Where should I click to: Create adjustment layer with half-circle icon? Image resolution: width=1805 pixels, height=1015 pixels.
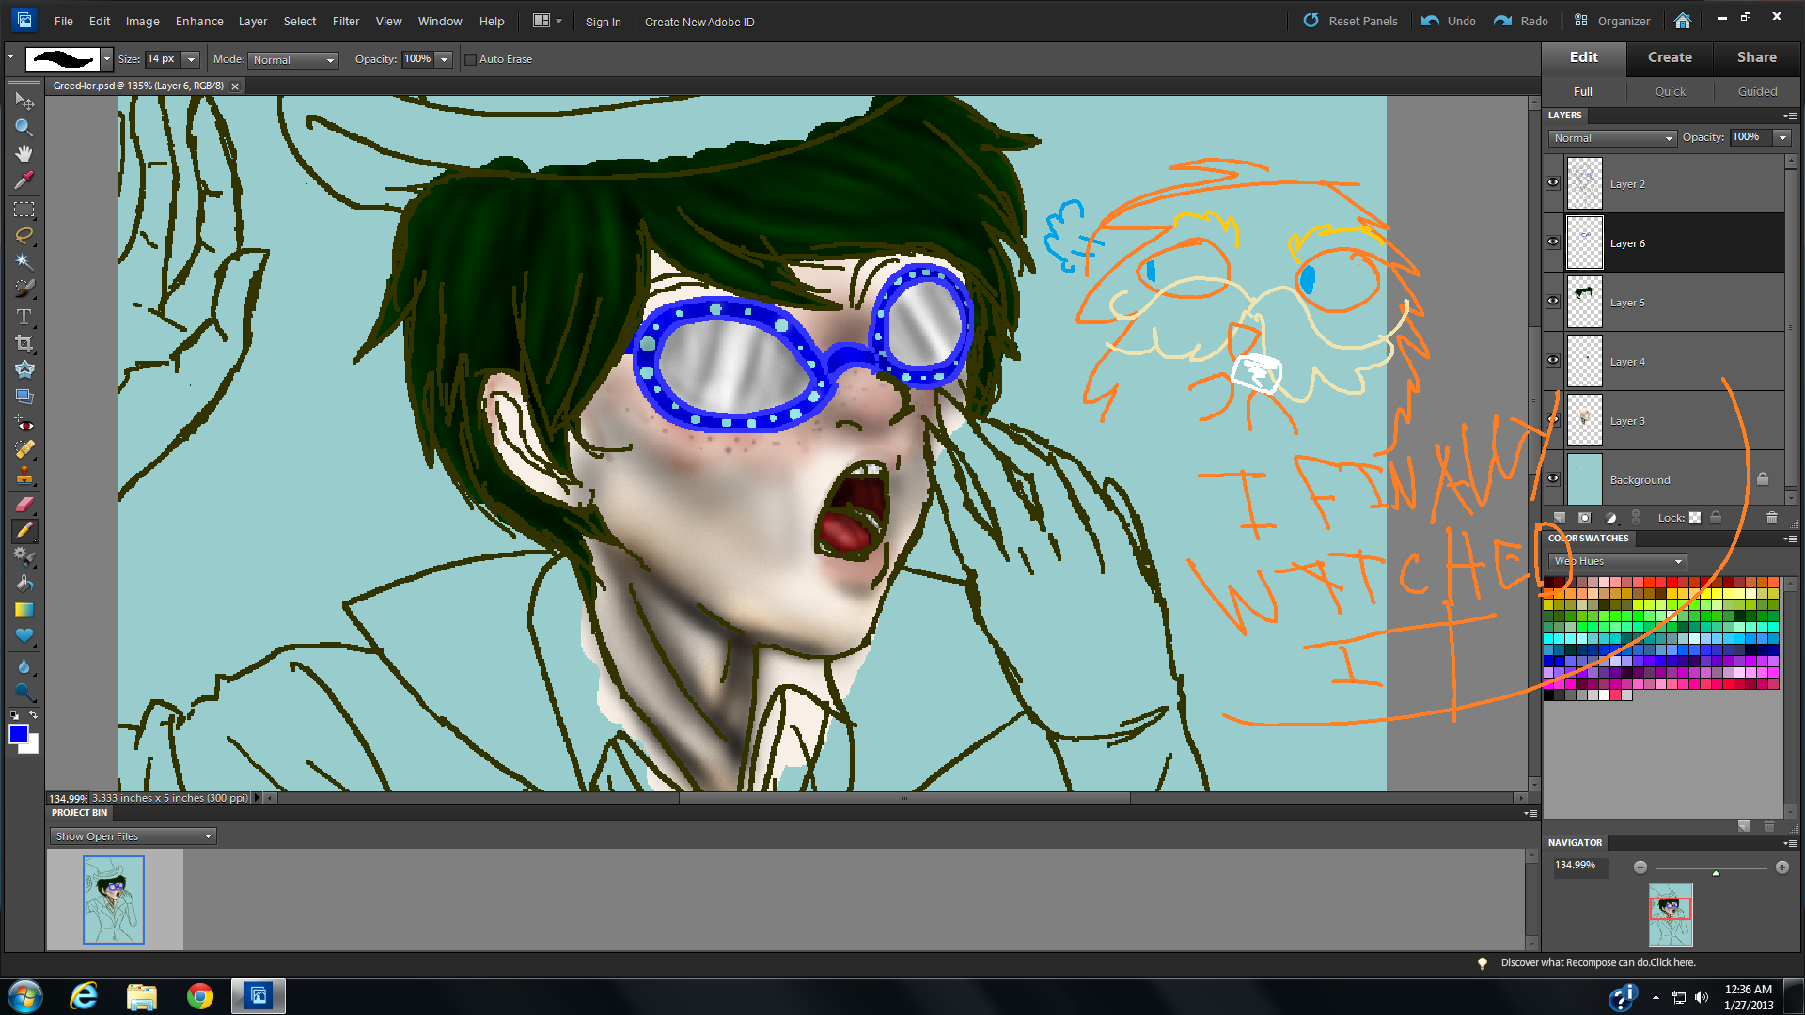tap(1611, 518)
